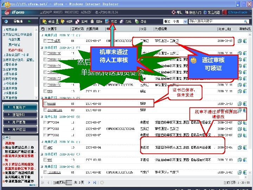Click the more link under news list

33,185
